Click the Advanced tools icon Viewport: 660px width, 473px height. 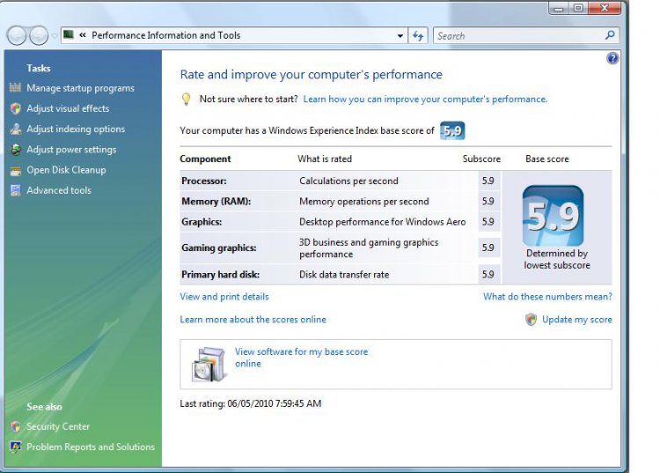pos(16,190)
